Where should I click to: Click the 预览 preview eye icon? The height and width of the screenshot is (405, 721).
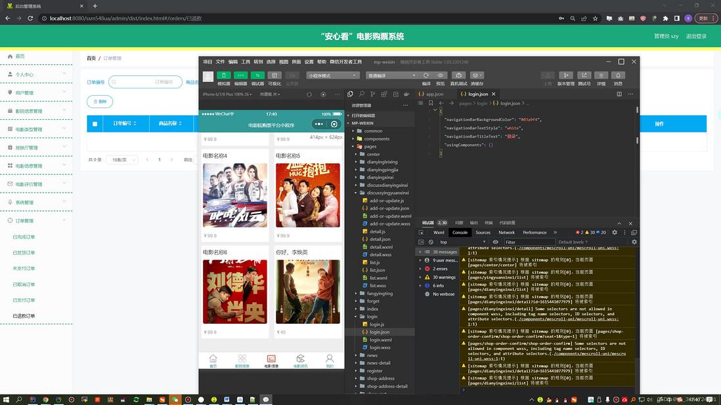coord(440,75)
